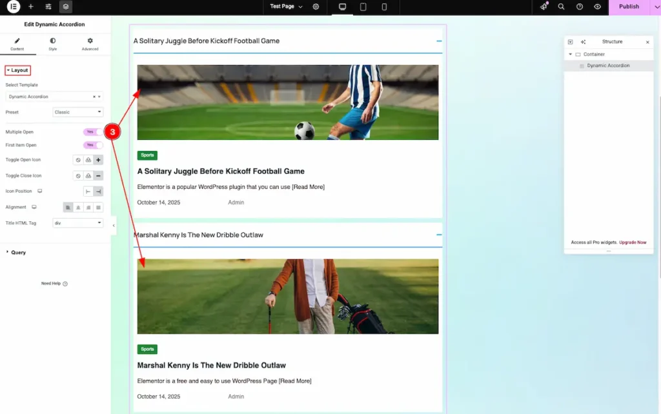Open the Title HTML Tag dropdown

pos(77,223)
